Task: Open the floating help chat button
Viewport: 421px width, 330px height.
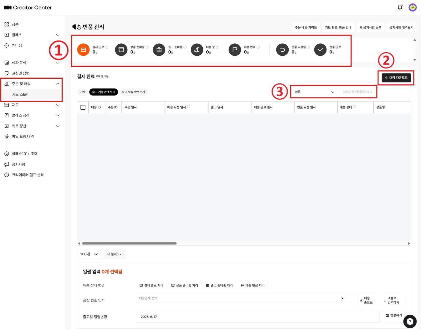Action: [x=410, y=321]
